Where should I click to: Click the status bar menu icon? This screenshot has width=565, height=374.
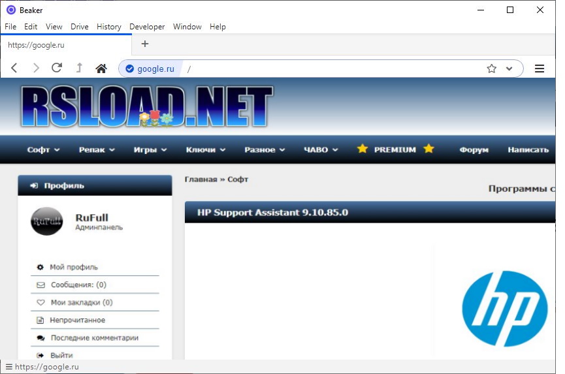click(x=9, y=367)
